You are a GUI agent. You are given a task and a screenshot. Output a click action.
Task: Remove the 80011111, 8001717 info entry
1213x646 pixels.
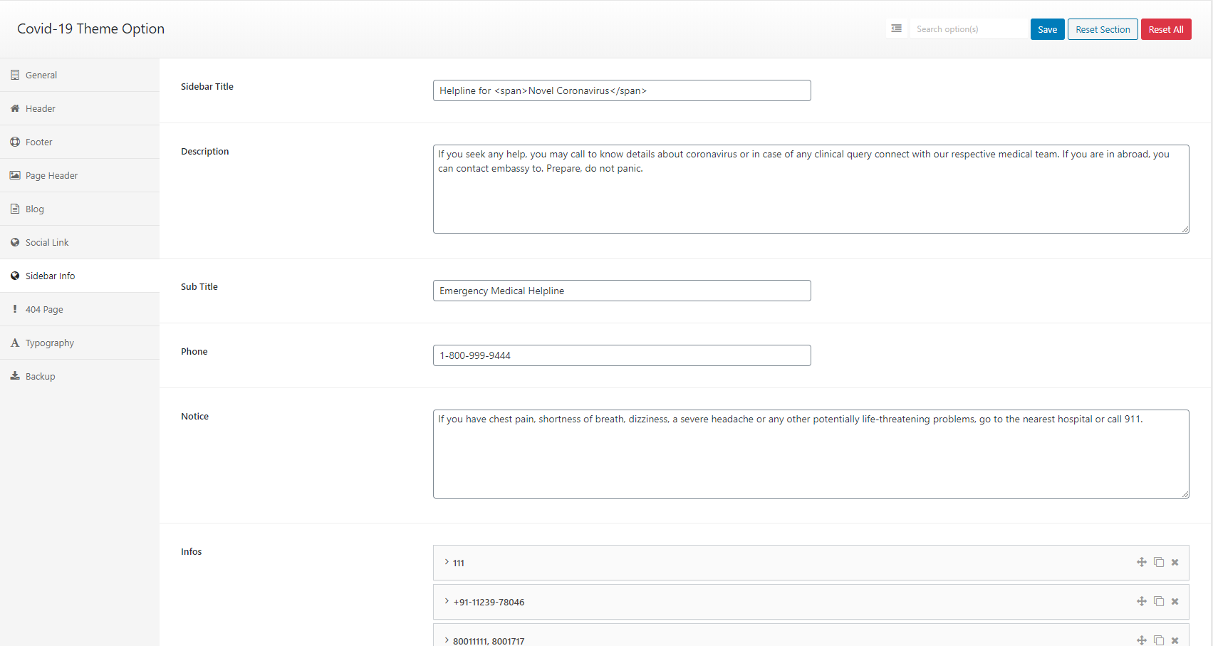[1175, 640]
